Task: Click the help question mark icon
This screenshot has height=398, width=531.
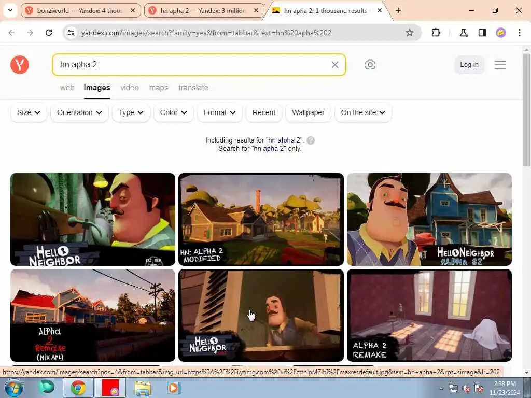Action: [310, 140]
